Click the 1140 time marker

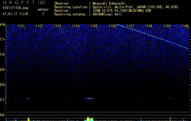click(185, 26)
